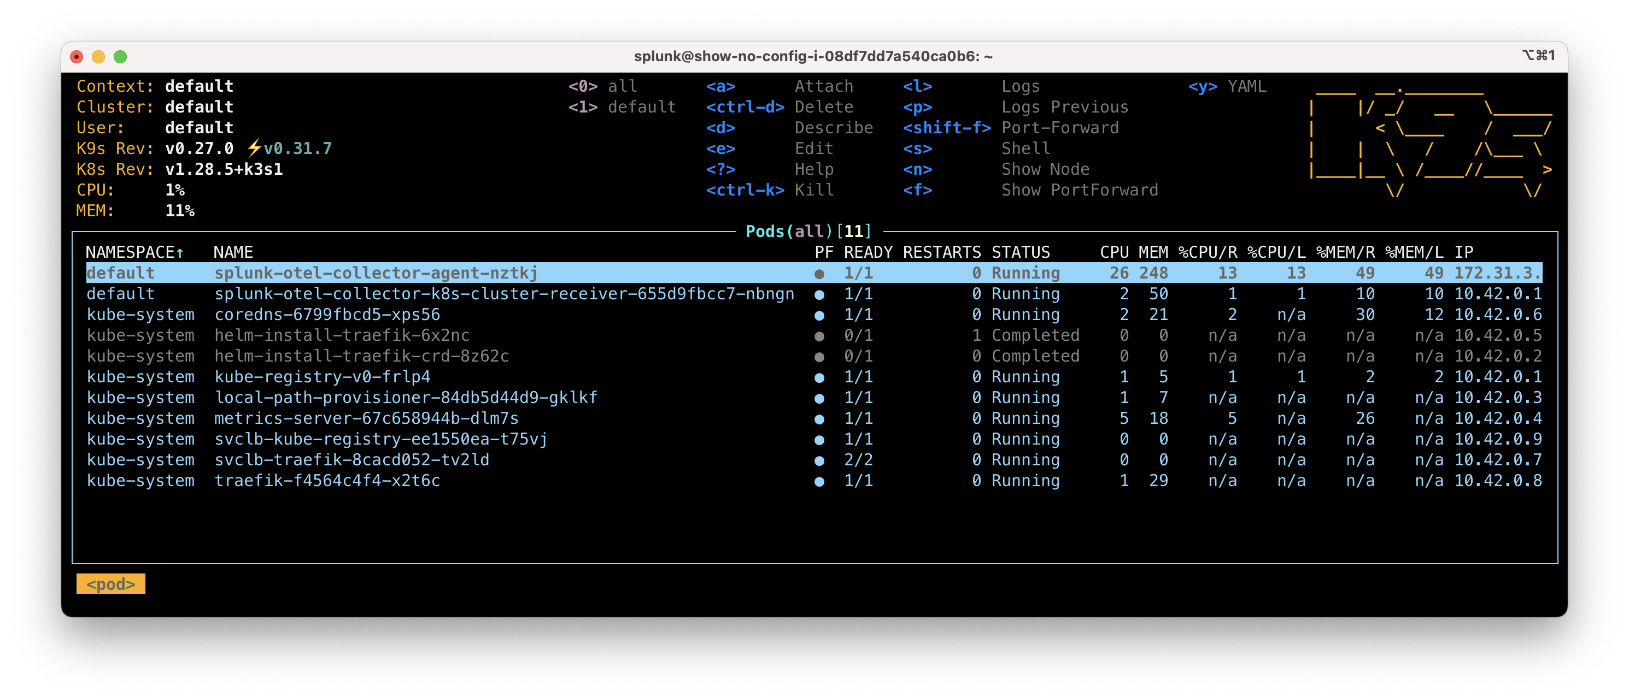Select the splunk-otel-collector-k8s-cluster-receiver pod row

tap(503, 294)
